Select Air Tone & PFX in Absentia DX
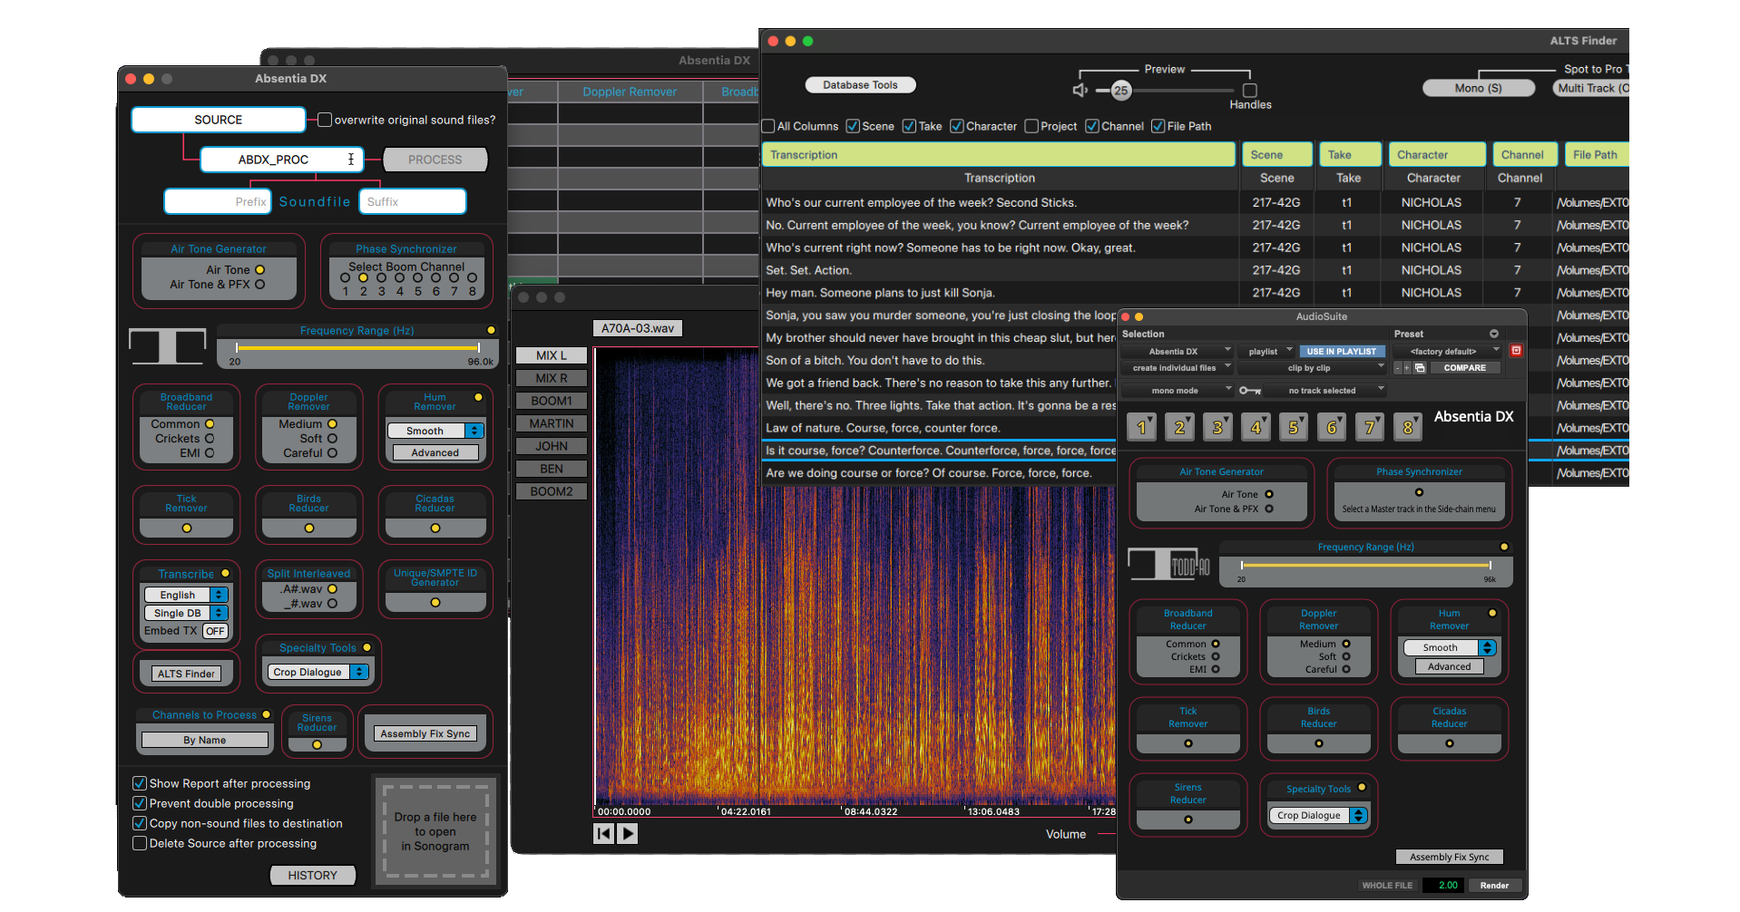 260,285
